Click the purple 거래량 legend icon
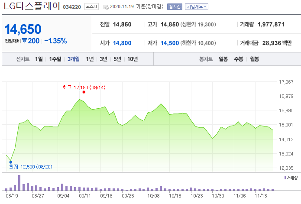The height and width of the screenshot is (204, 301). [x=285, y=178]
